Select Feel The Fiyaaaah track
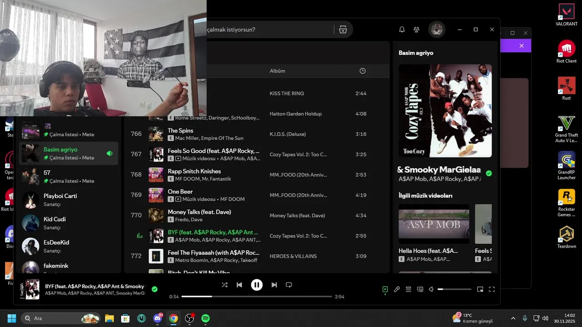Image resolution: width=582 pixels, height=327 pixels. pyautogui.click(x=257, y=256)
